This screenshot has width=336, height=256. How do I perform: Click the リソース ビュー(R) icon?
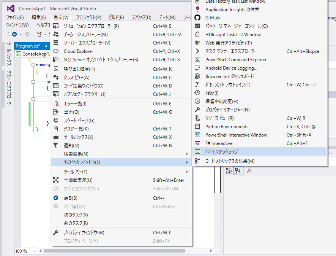tap(197, 118)
